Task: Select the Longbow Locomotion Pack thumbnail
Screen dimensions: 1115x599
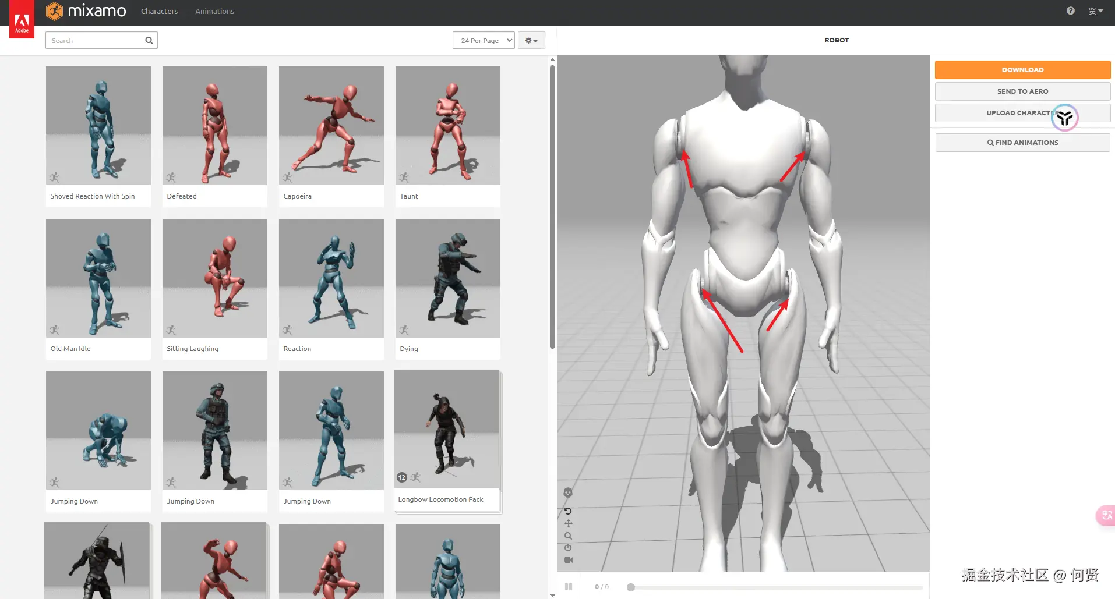Action: tap(447, 429)
